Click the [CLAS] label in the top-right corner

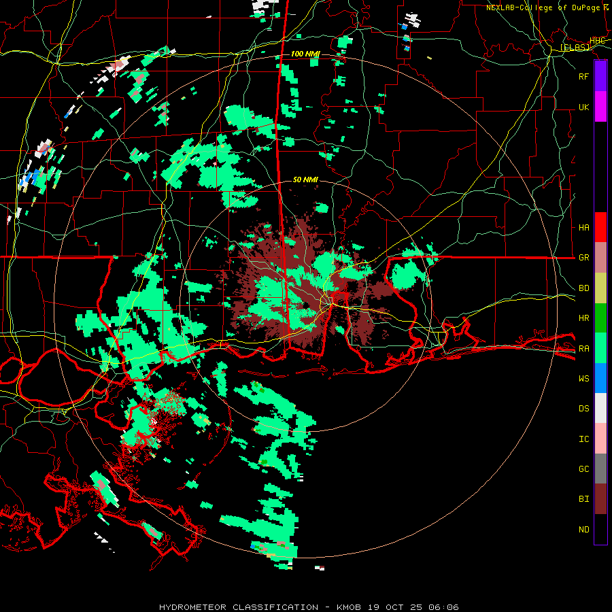(575, 48)
